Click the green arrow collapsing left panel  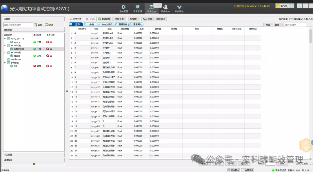coord(67,91)
